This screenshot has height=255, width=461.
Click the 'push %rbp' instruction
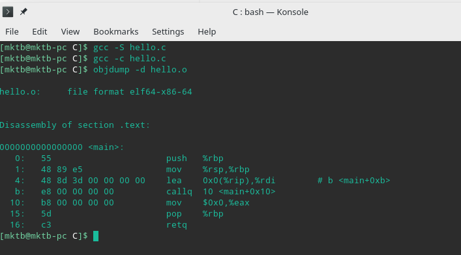194,158
